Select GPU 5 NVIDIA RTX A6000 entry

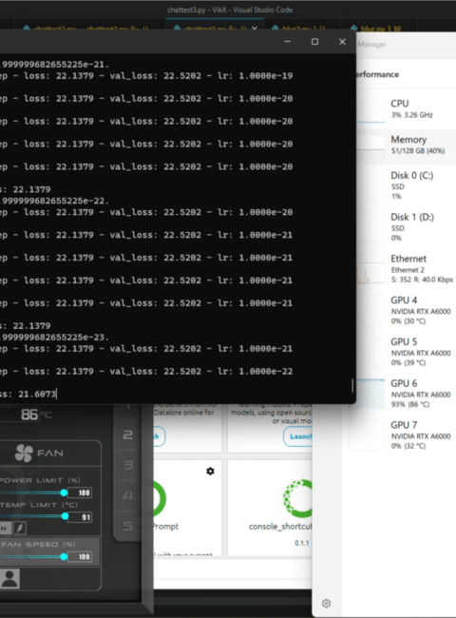(x=406, y=352)
